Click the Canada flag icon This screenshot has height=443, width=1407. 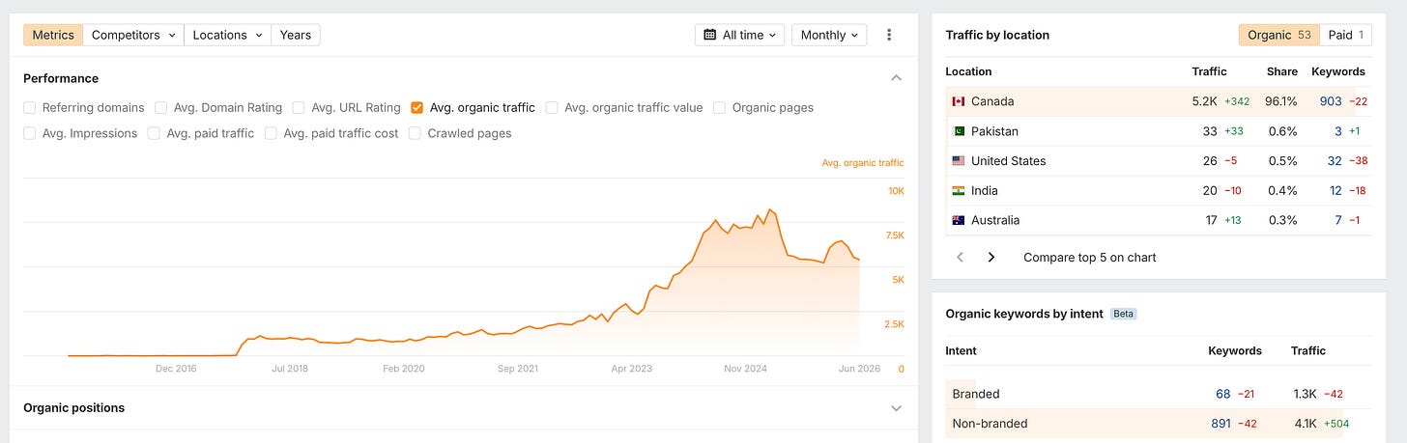(x=959, y=101)
